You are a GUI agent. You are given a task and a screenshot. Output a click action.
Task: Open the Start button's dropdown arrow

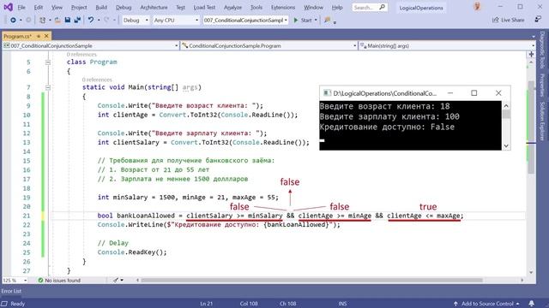[x=316, y=21]
